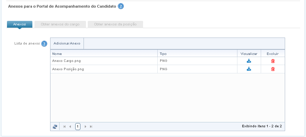
Task: Click help icon beside Anexos para o Portal heading
Action: click(x=121, y=6)
